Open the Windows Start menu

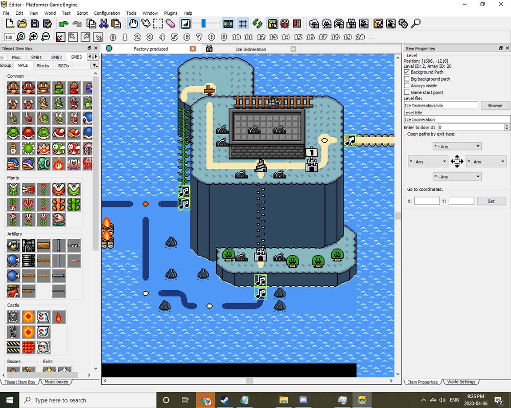point(9,400)
